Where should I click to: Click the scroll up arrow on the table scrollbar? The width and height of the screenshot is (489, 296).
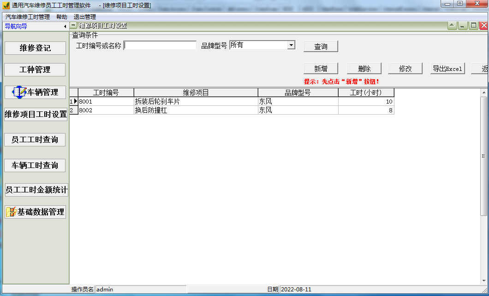(484, 93)
